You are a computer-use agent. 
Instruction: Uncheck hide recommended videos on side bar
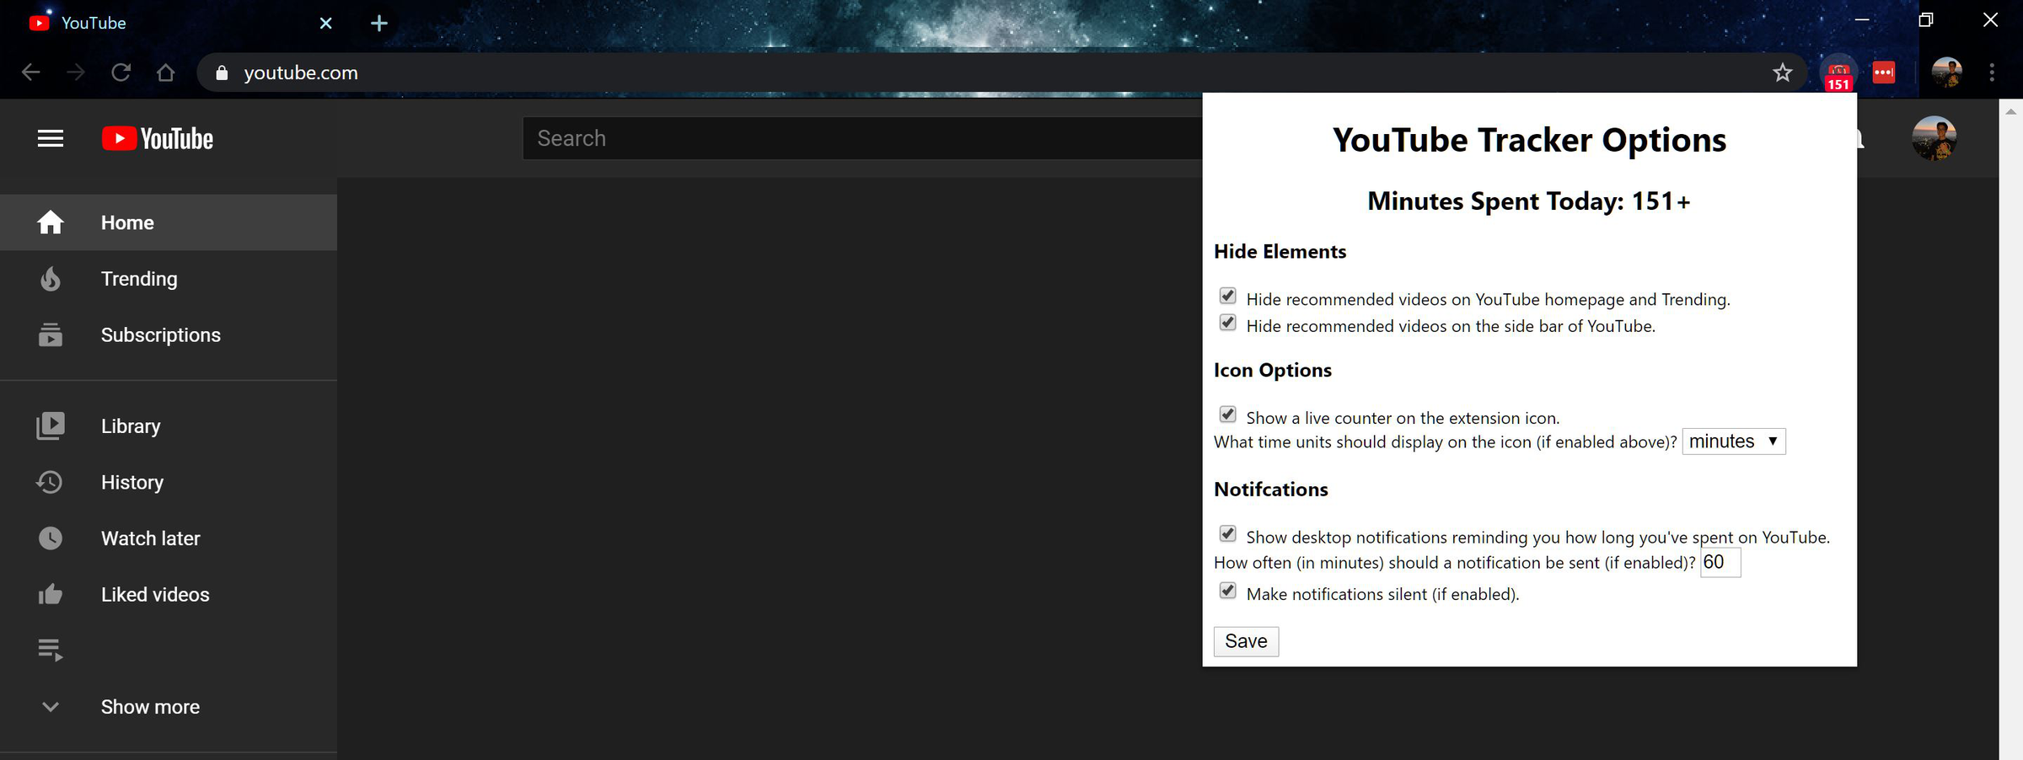(1228, 323)
